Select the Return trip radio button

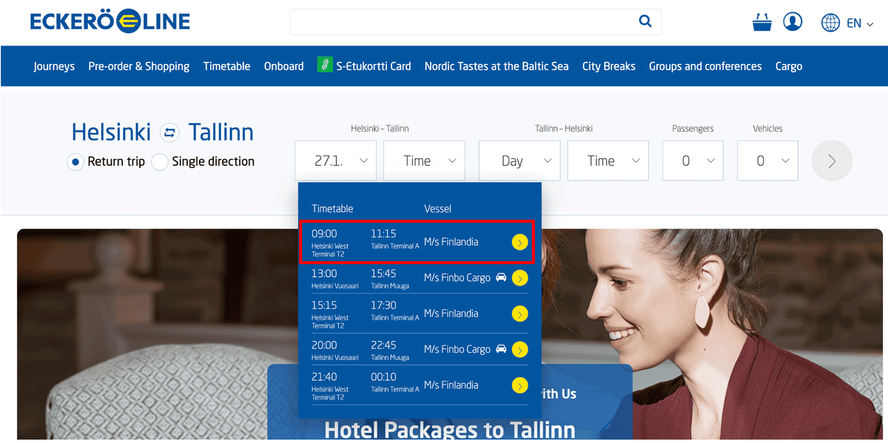point(75,162)
